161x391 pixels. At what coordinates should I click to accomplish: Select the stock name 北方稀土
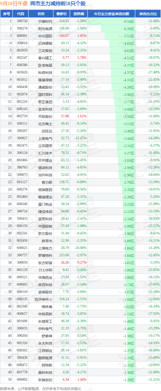45,124
